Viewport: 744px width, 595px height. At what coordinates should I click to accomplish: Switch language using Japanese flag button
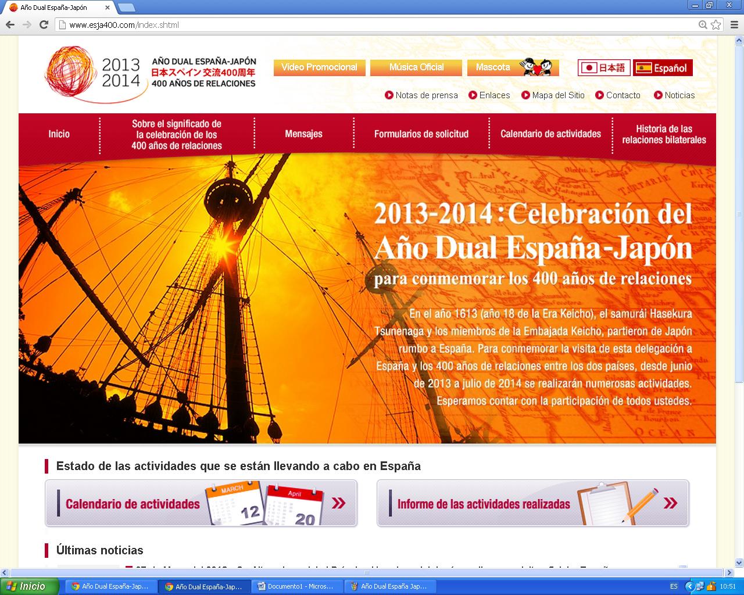click(604, 68)
